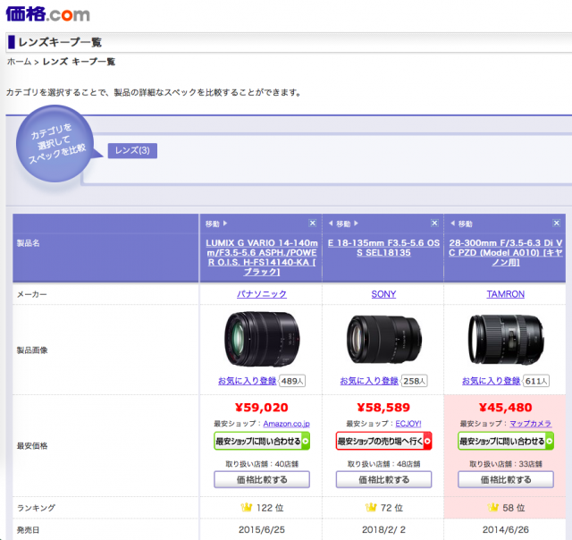Click the crown icon beside 72 位
Screen dimensions: 572x540
click(x=371, y=507)
